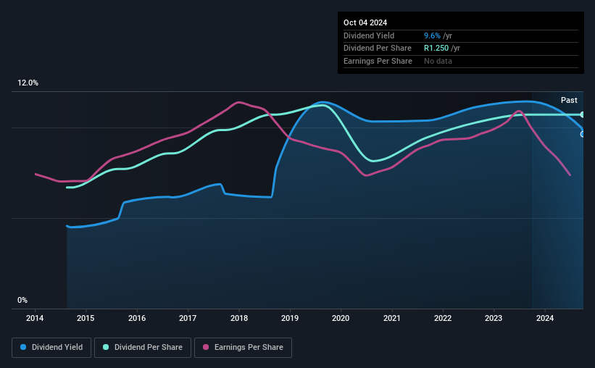Select the teal endpoint marker on the chart
Screen dimensions: 595x368
tap(583, 114)
